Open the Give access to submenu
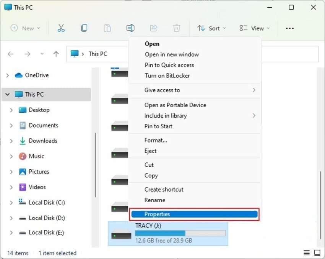 (194, 90)
